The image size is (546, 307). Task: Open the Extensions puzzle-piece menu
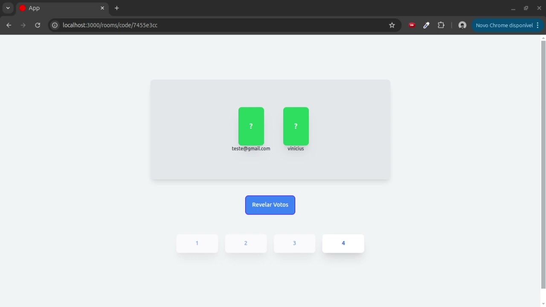[x=441, y=25]
